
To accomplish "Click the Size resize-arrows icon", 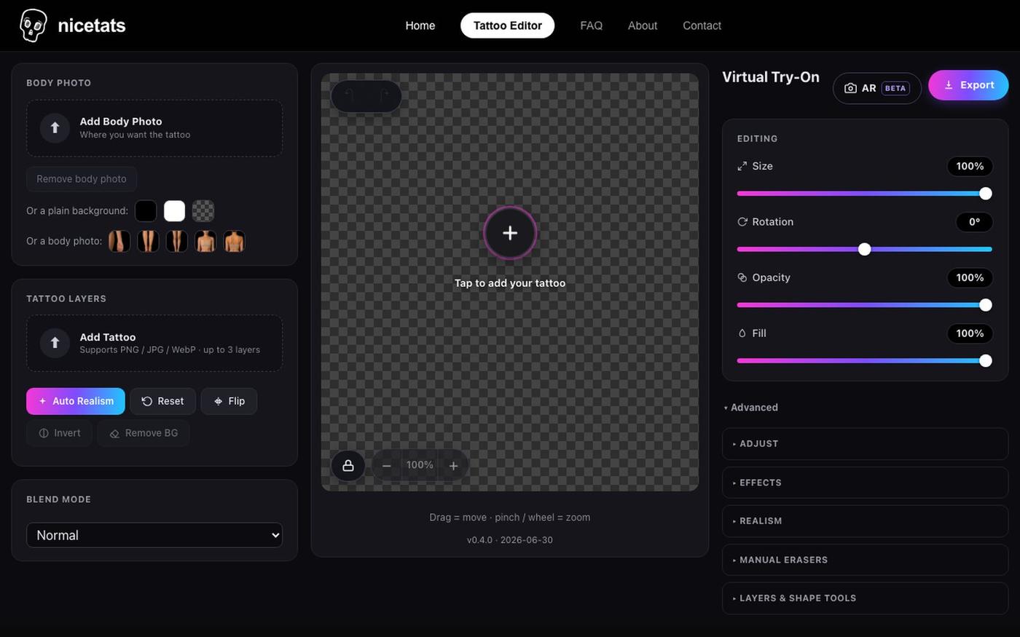I will pyautogui.click(x=742, y=166).
